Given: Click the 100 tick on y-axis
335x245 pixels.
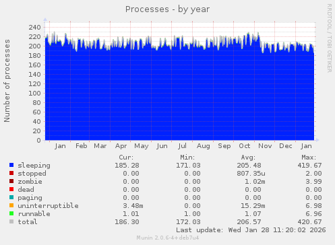Looking at the screenshot, I should tap(35, 94).
